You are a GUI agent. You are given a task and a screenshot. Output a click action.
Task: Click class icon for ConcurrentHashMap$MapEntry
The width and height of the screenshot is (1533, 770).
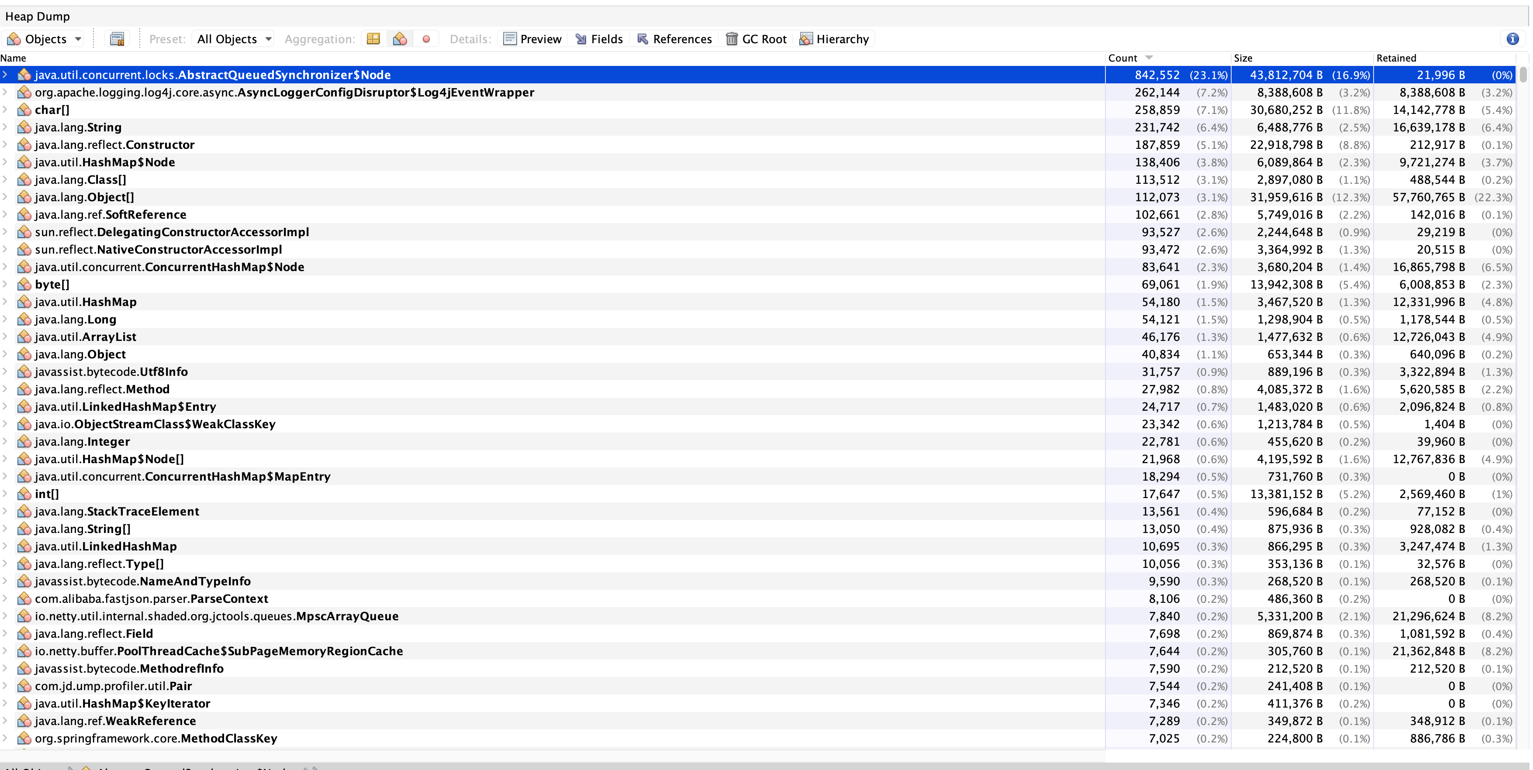[x=24, y=476]
